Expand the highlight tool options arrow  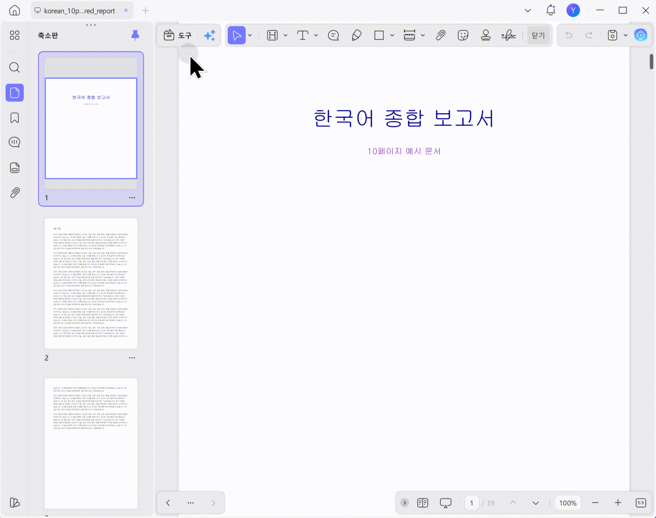click(x=286, y=36)
